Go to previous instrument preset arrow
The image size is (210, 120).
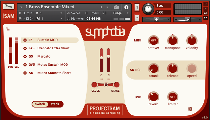[101, 7]
